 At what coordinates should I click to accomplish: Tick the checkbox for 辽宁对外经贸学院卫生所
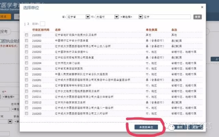(x=27, y=102)
